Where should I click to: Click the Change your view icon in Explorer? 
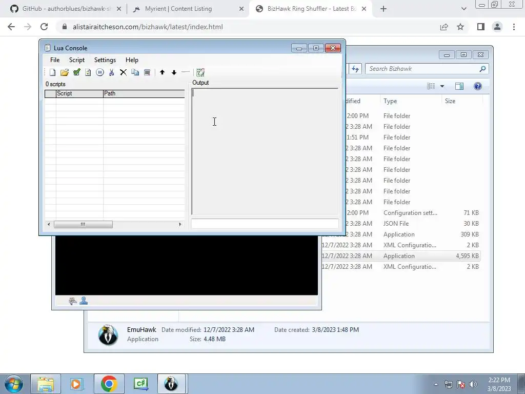(431, 86)
